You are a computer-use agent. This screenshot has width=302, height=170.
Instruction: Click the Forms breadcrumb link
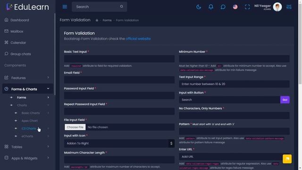click(x=107, y=20)
